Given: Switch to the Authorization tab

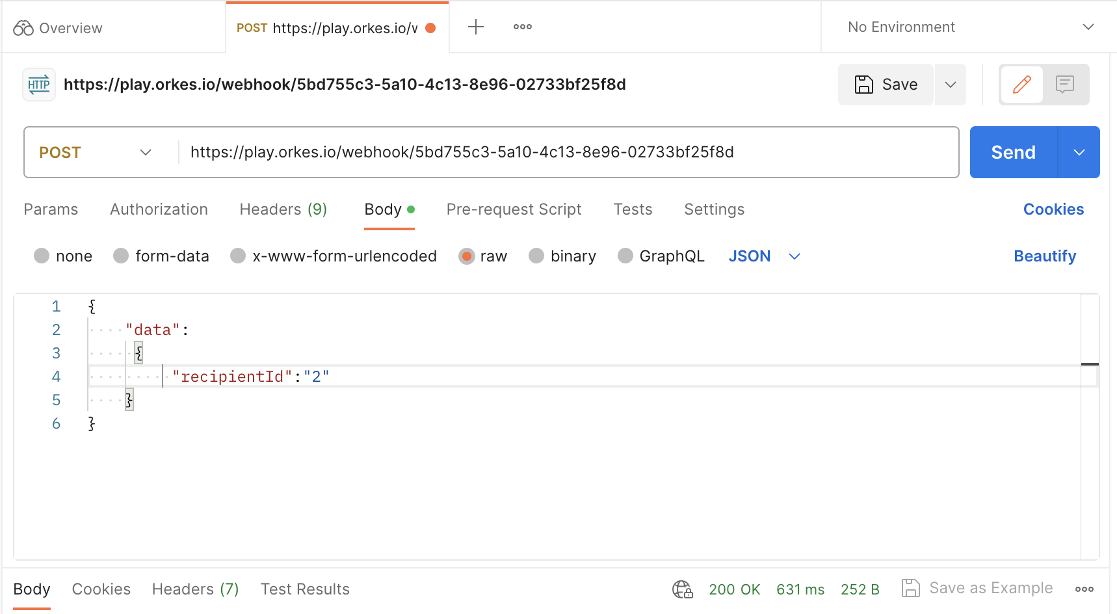Looking at the screenshot, I should click(159, 209).
